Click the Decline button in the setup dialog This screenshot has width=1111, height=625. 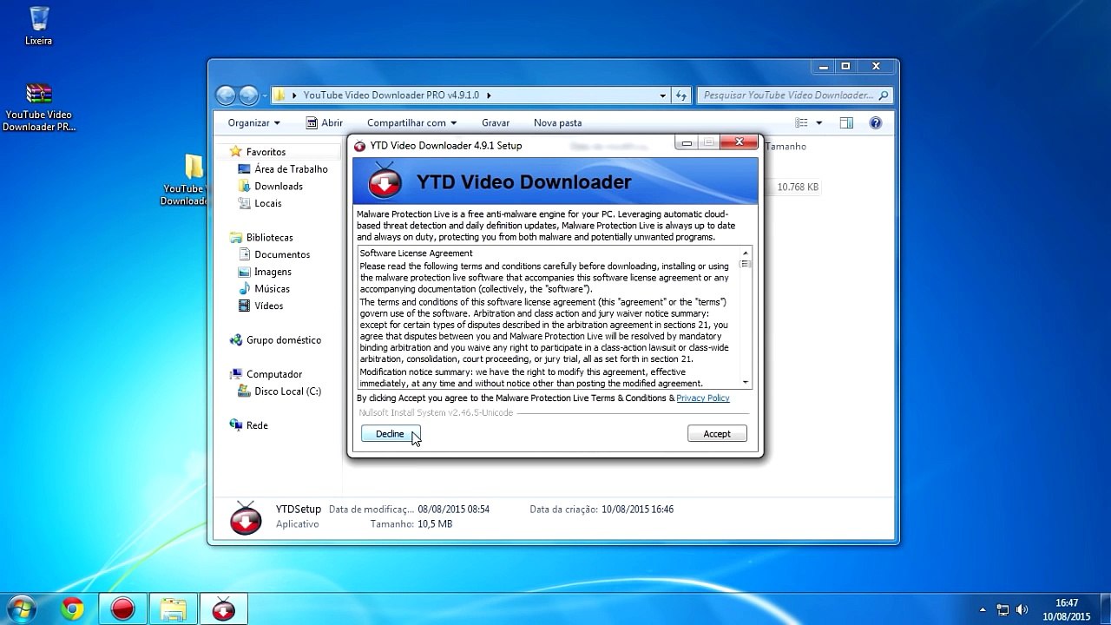390,433
